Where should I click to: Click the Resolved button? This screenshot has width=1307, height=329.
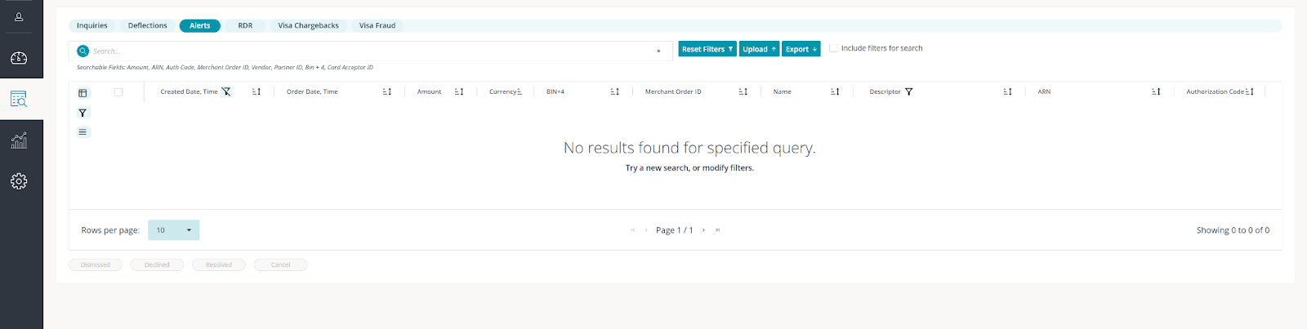[219, 265]
